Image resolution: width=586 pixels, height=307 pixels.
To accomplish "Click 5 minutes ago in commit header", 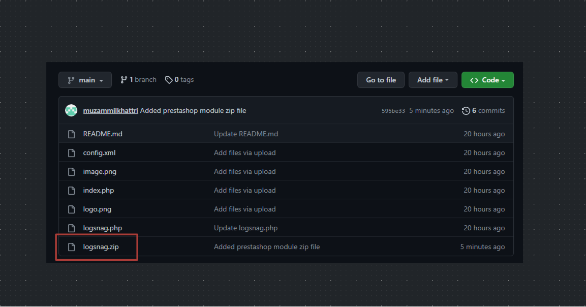I will 431,111.
